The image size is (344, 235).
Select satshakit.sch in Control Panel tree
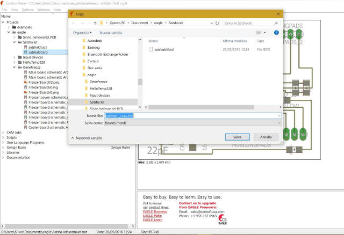(38, 47)
